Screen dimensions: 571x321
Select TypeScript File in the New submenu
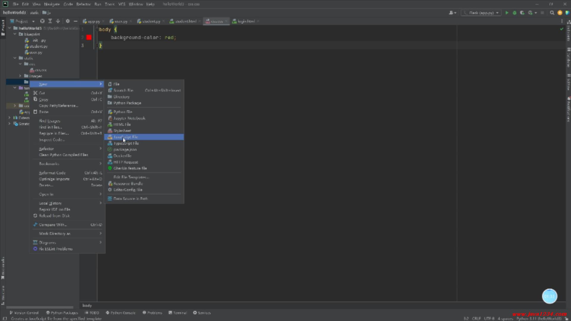click(x=144, y=143)
